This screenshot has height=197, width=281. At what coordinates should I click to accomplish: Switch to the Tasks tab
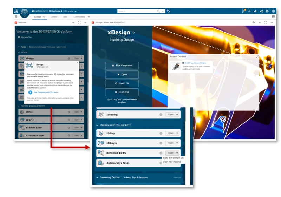coord(65,17)
